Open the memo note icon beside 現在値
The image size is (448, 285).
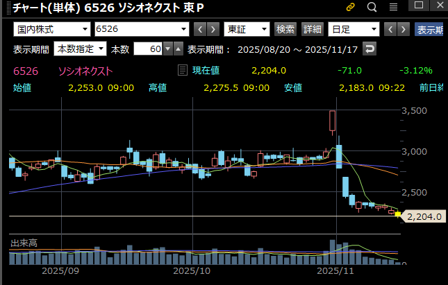pos(183,70)
